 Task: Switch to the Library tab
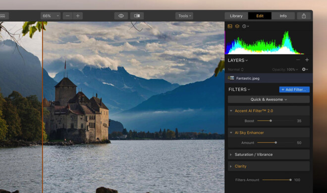236,16
